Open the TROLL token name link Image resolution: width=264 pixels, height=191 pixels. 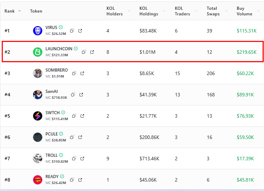click(x=52, y=155)
